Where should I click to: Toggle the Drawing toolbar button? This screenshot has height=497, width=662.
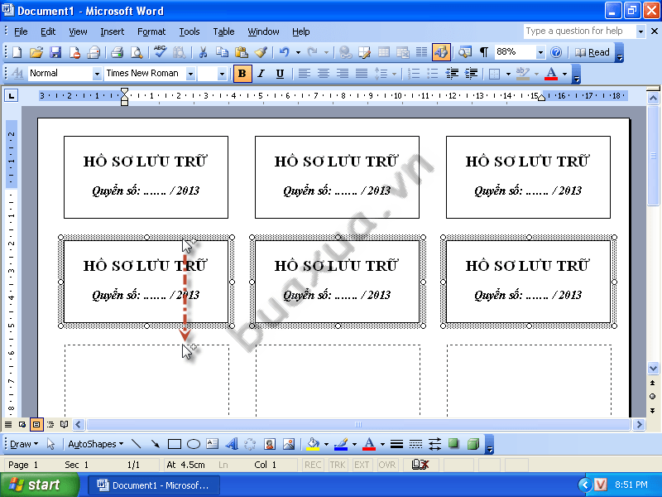441,52
